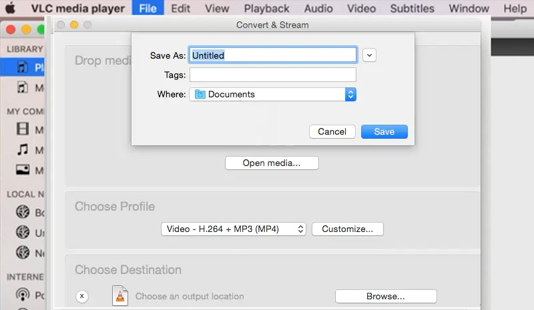Click the LIBRARY sidebar heading
Image resolution: width=534 pixels, height=310 pixels.
click(25, 49)
